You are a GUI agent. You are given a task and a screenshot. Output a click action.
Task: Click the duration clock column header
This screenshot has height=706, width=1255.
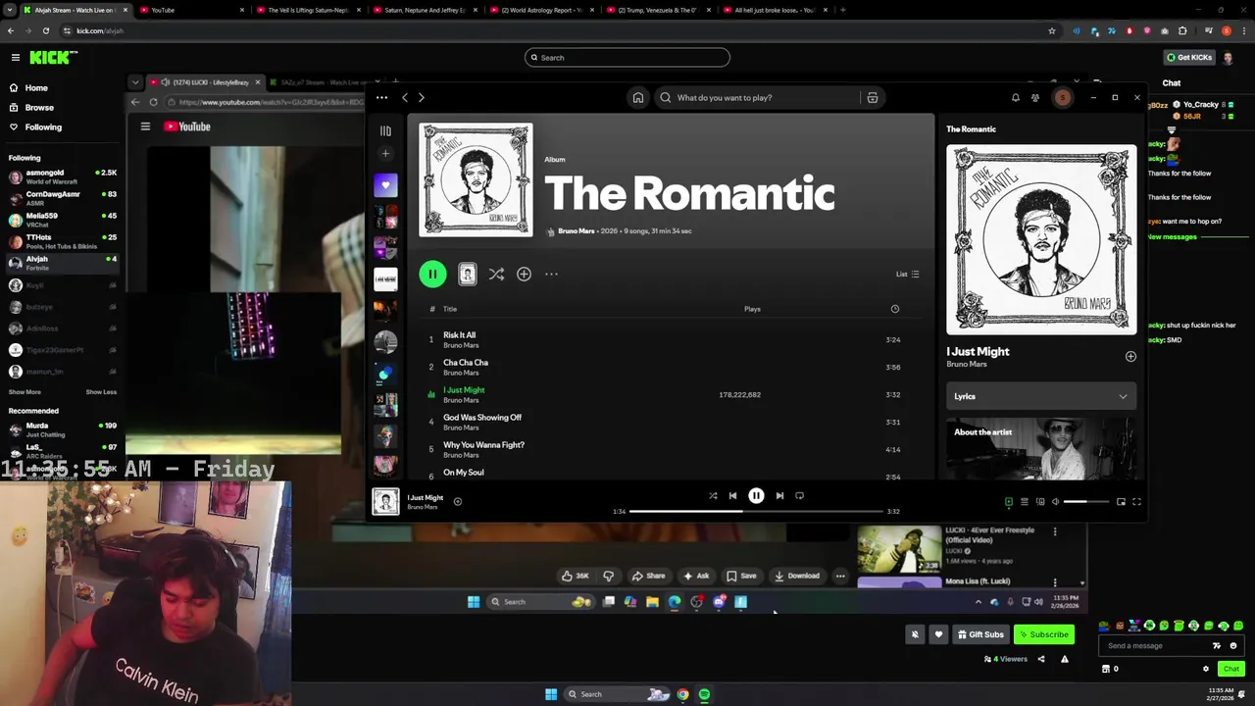click(x=894, y=309)
